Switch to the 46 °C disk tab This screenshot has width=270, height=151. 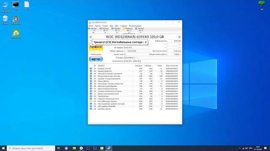click(x=105, y=30)
